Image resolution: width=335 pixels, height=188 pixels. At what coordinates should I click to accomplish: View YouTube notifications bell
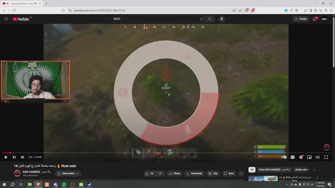(315, 19)
